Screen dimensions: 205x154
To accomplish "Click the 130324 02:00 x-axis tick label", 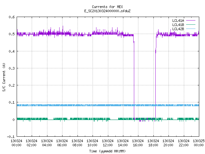I will click(31, 143).
